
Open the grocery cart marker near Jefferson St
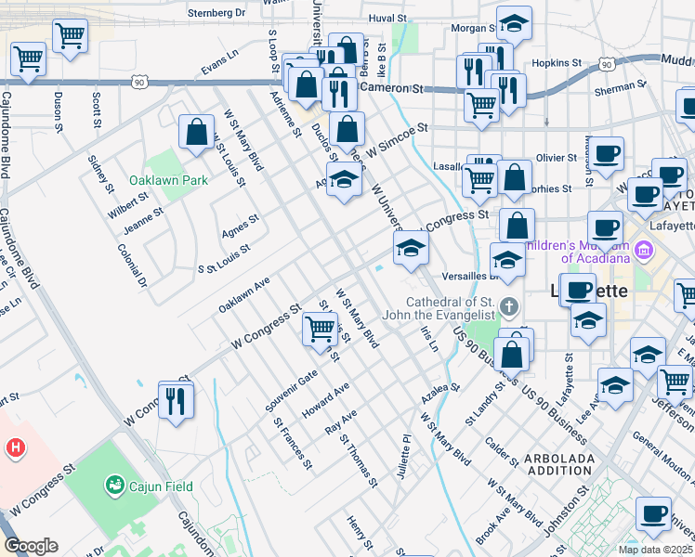tap(675, 383)
